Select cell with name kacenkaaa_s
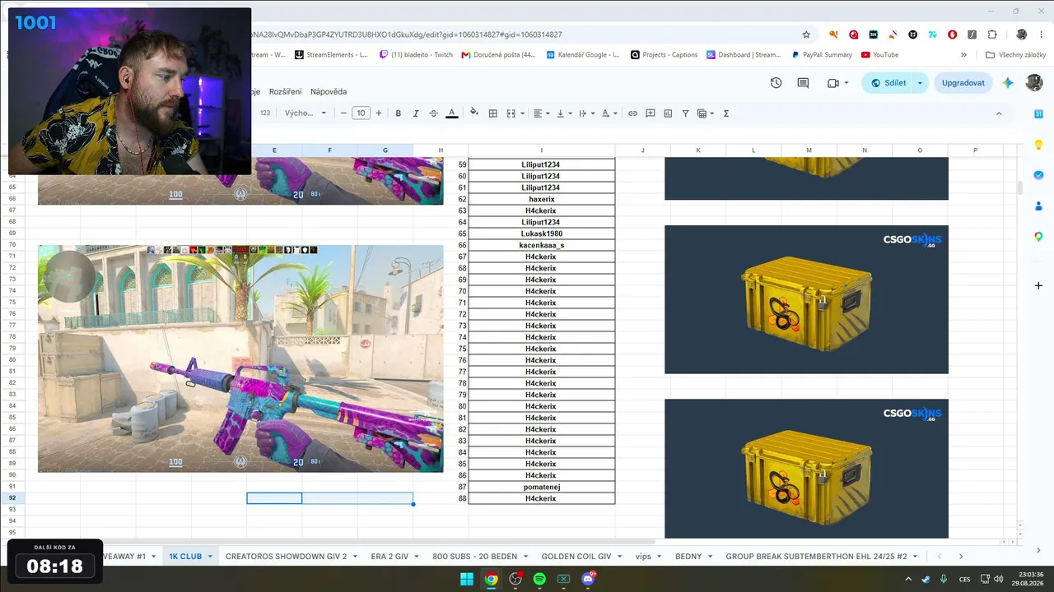The width and height of the screenshot is (1054, 592). 542,245
